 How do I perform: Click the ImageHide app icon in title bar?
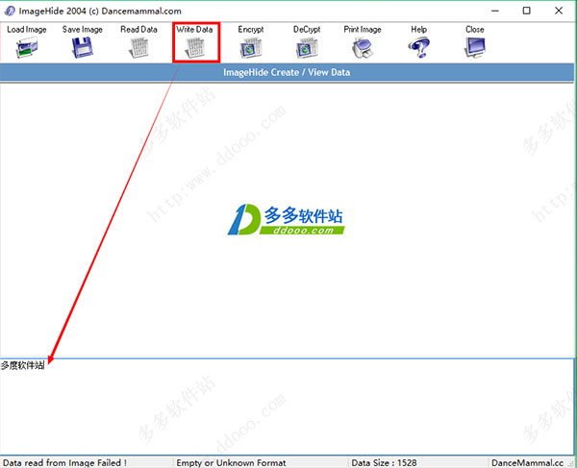[10, 11]
